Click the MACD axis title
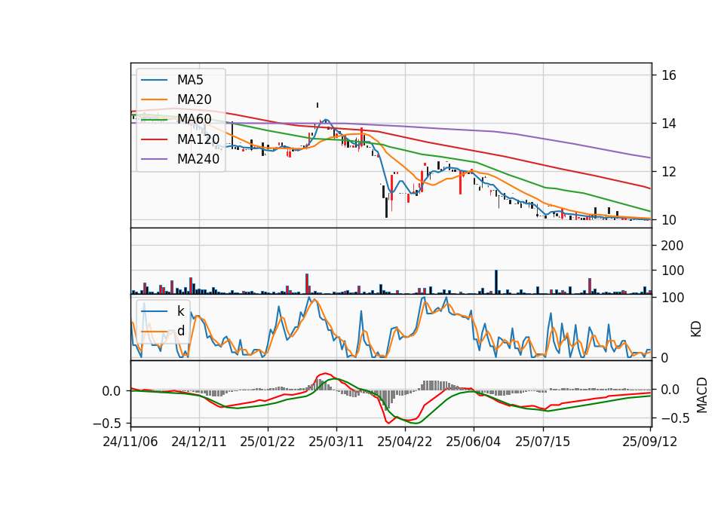This screenshot has width=724, height=520. (702, 395)
